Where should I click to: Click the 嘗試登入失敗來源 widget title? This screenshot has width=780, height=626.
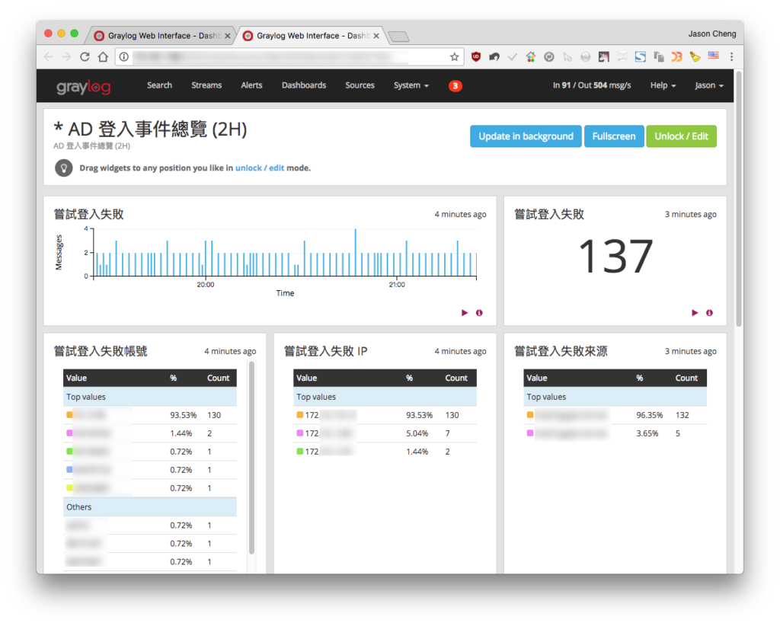[x=561, y=352]
